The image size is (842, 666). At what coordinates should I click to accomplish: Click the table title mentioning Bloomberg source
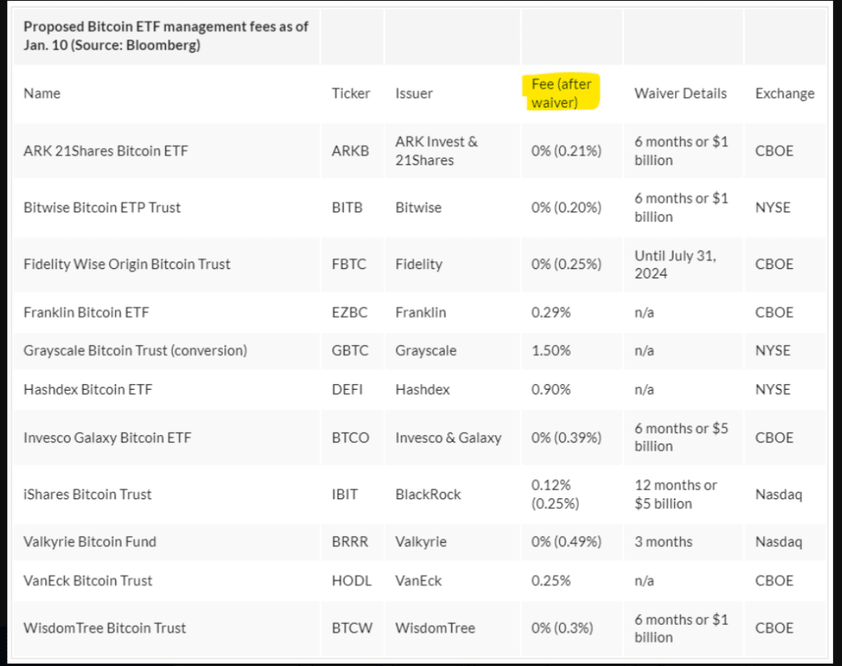[x=166, y=35]
